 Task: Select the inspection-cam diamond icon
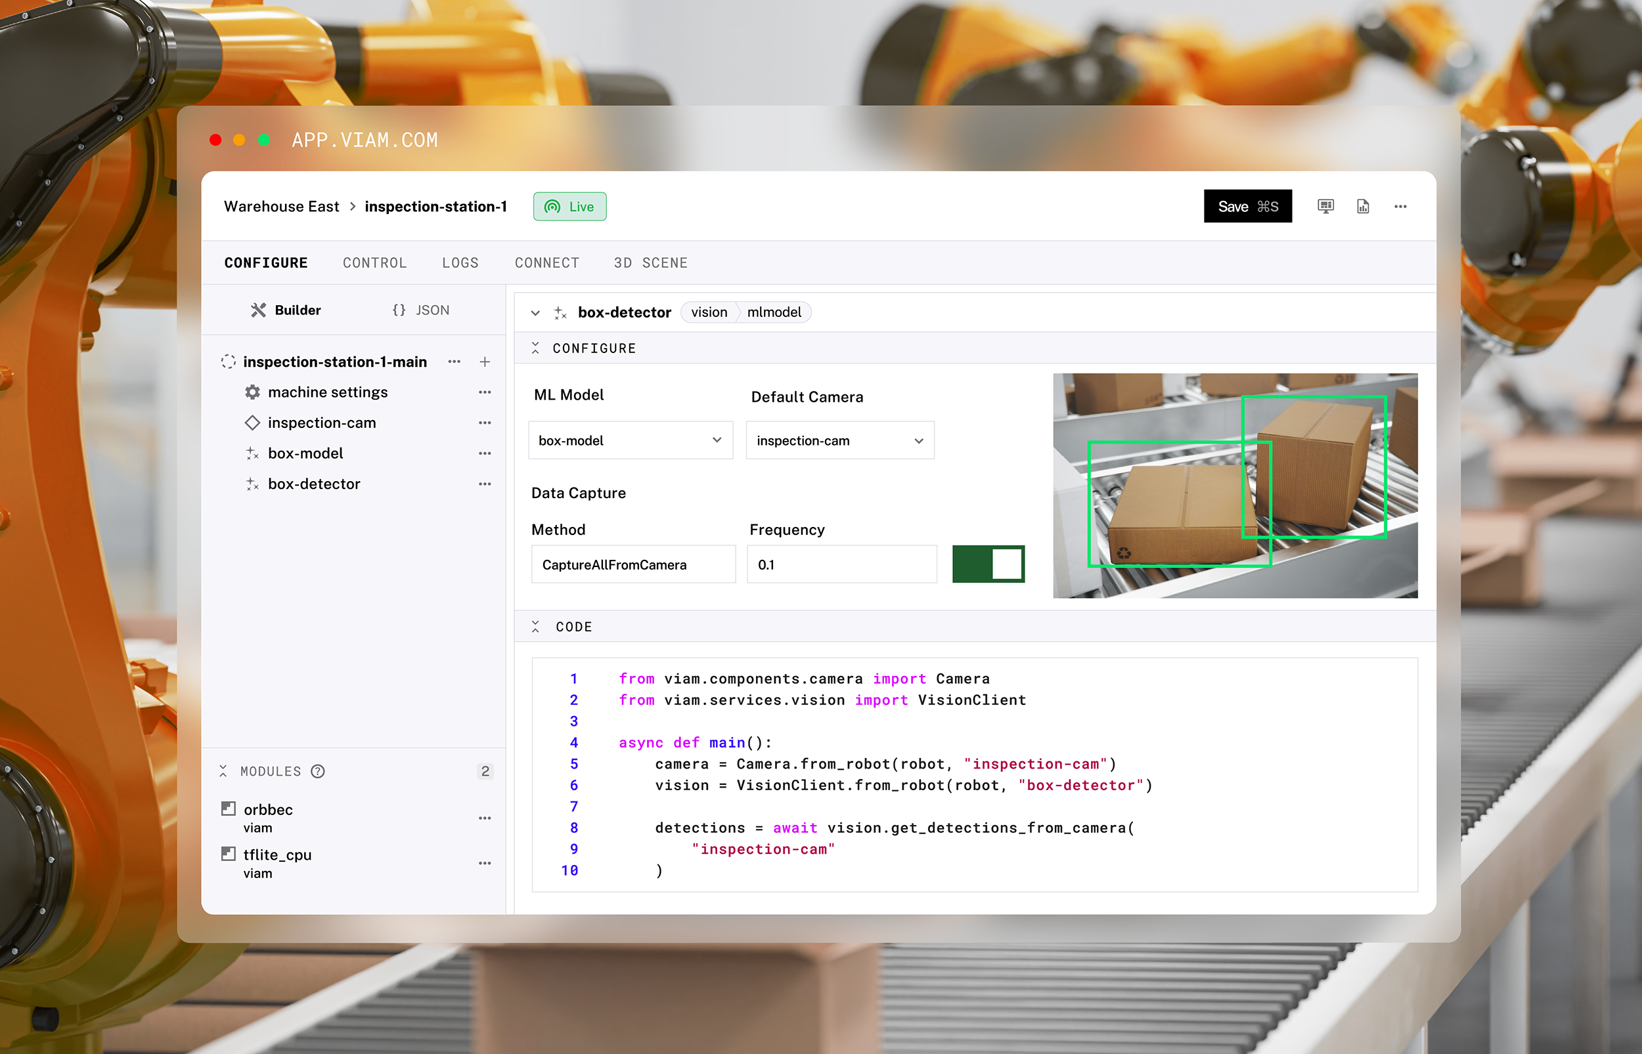tap(253, 423)
